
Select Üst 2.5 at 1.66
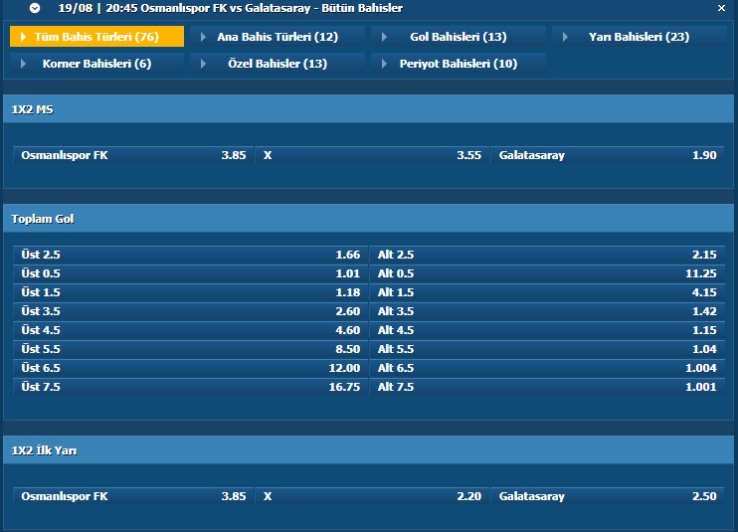click(190, 255)
